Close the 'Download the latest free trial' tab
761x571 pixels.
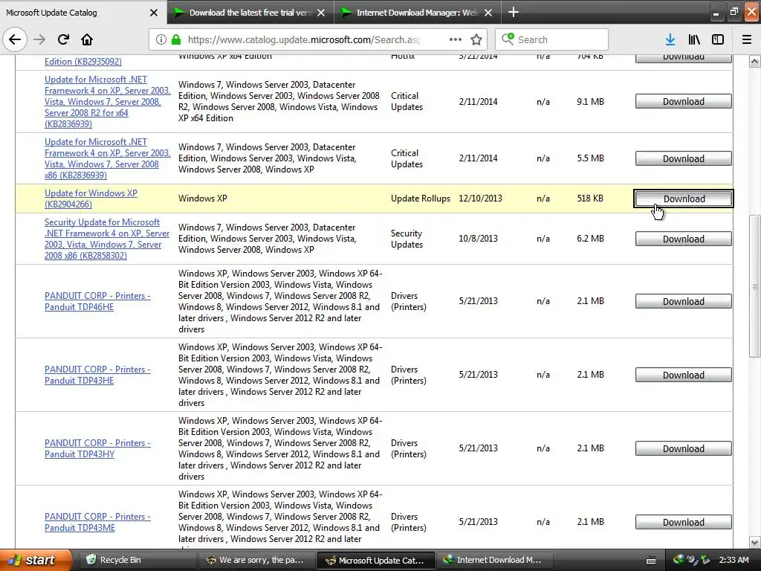pyautogui.click(x=321, y=13)
